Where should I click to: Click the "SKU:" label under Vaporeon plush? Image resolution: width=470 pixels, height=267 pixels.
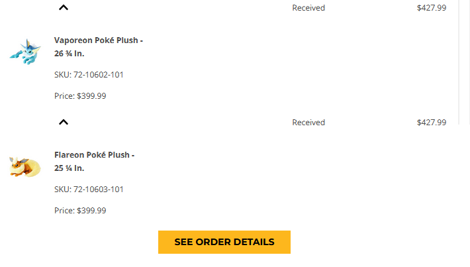coord(63,75)
